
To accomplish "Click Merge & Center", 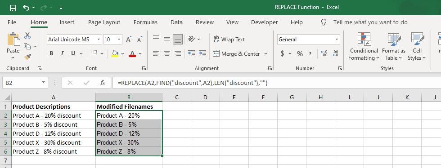I will [236, 53].
